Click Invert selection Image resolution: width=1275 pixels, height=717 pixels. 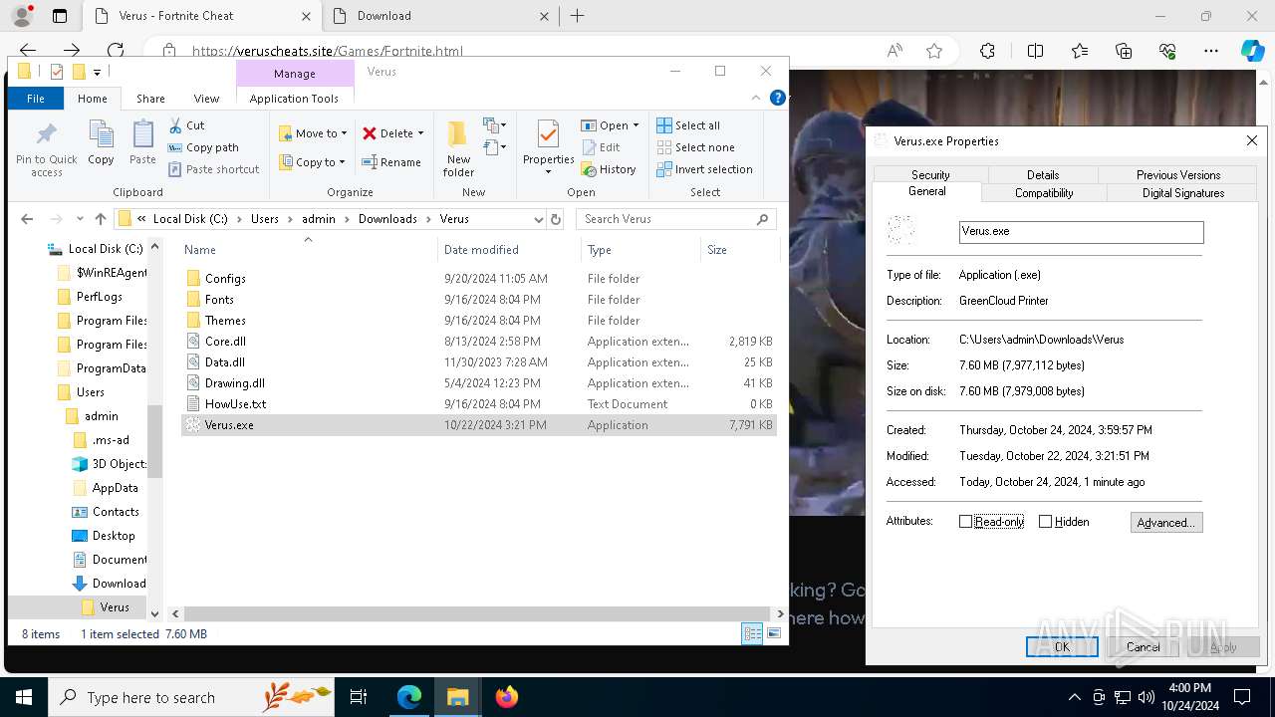pos(704,169)
